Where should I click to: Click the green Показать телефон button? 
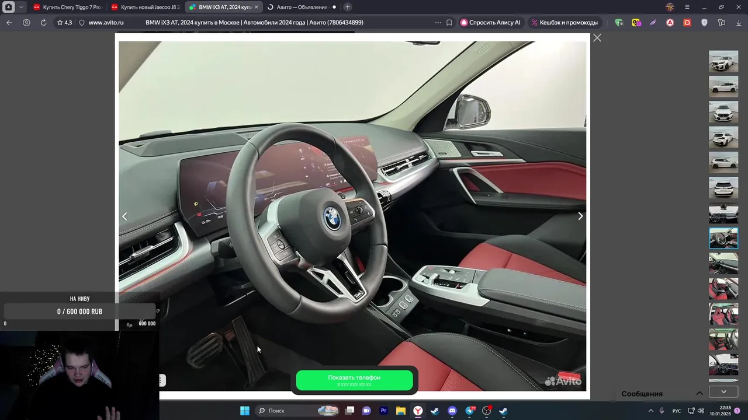pos(354,380)
